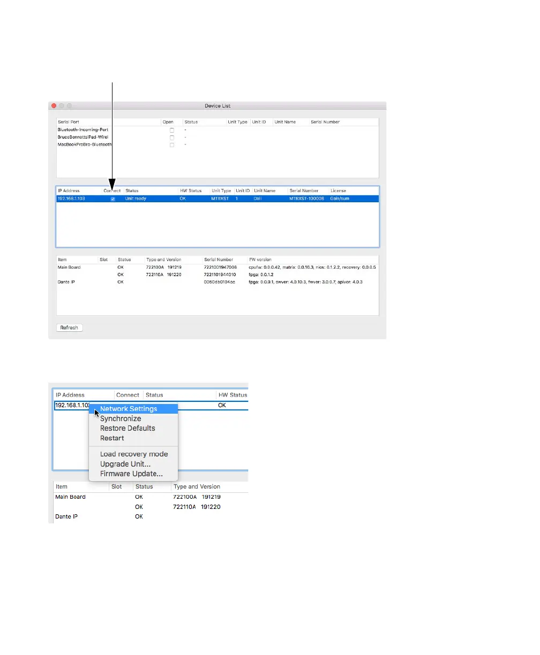Select the Bluetooth-Incoming-Port serial port row
Image resolution: width=540 pixels, height=655 pixels.
(x=217, y=130)
